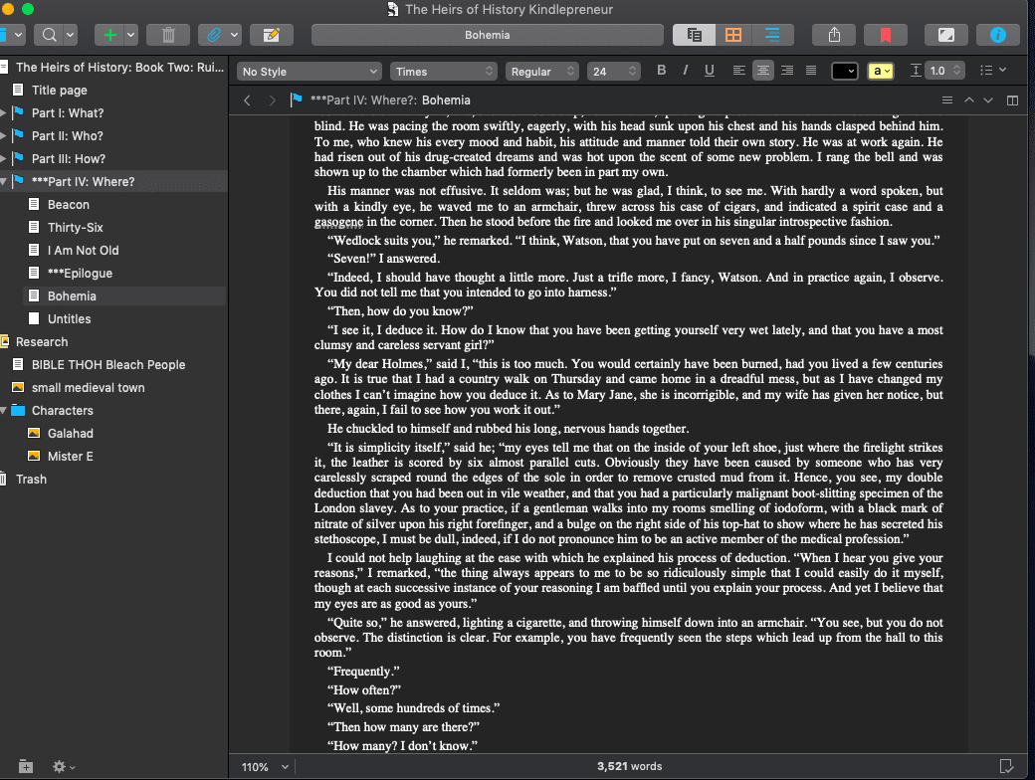The height and width of the screenshot is (780, 1035).
Task: Show project bookmarks
Action: coord(886,34)
